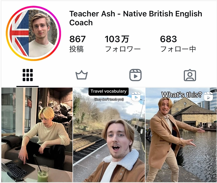The height and width of the screenshot is (183, 217).
Task: Click the (they don't teach you) subtitle
Action: click(109, 99)
